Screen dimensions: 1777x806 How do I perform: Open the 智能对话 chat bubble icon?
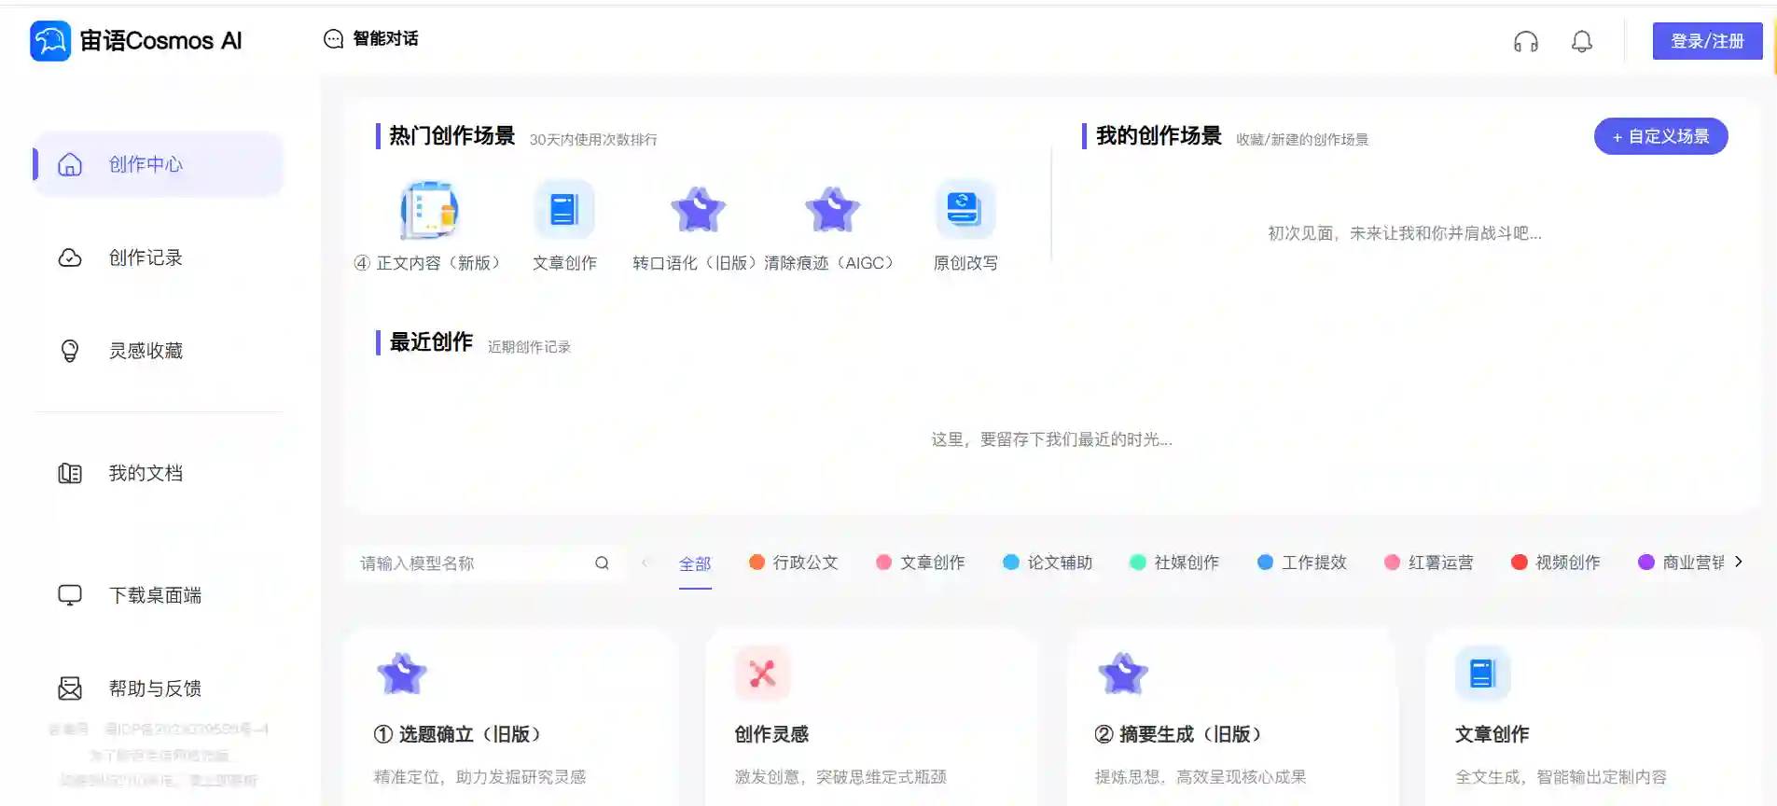click(333, 38)
